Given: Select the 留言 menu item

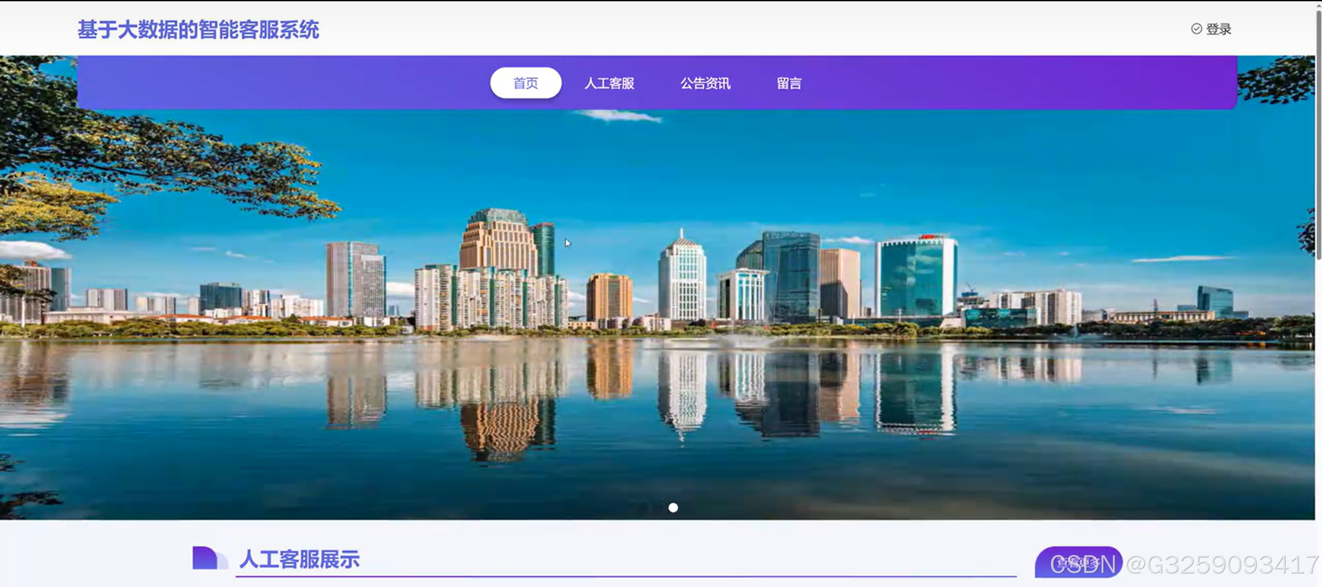Looking at the screenshot, I should click(789, 83).
